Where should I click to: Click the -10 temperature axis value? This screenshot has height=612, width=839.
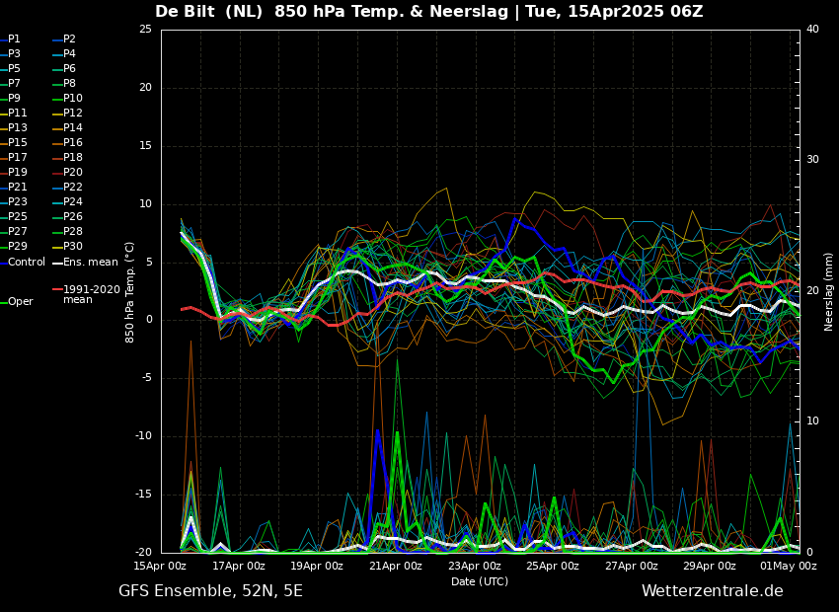(143, 436)
